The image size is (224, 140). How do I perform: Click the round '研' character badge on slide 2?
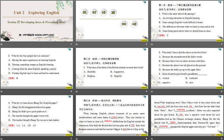click(x=134, y=24)
